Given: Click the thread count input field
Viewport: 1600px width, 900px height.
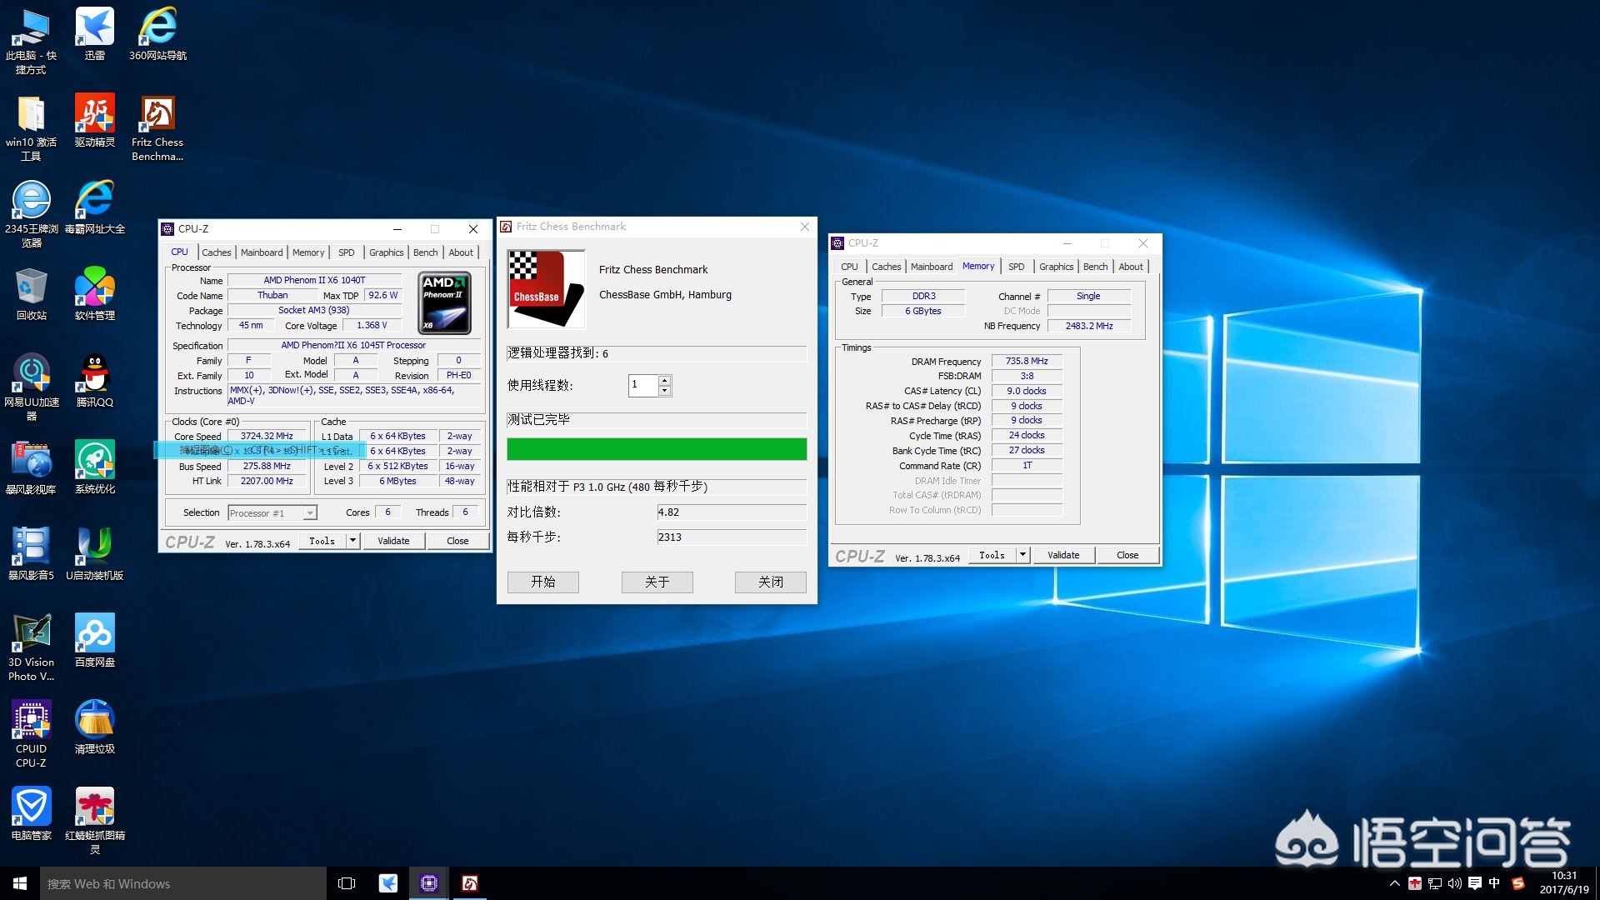Looking at the screenshot, I should pyautogui.click(x=643, y=385).
